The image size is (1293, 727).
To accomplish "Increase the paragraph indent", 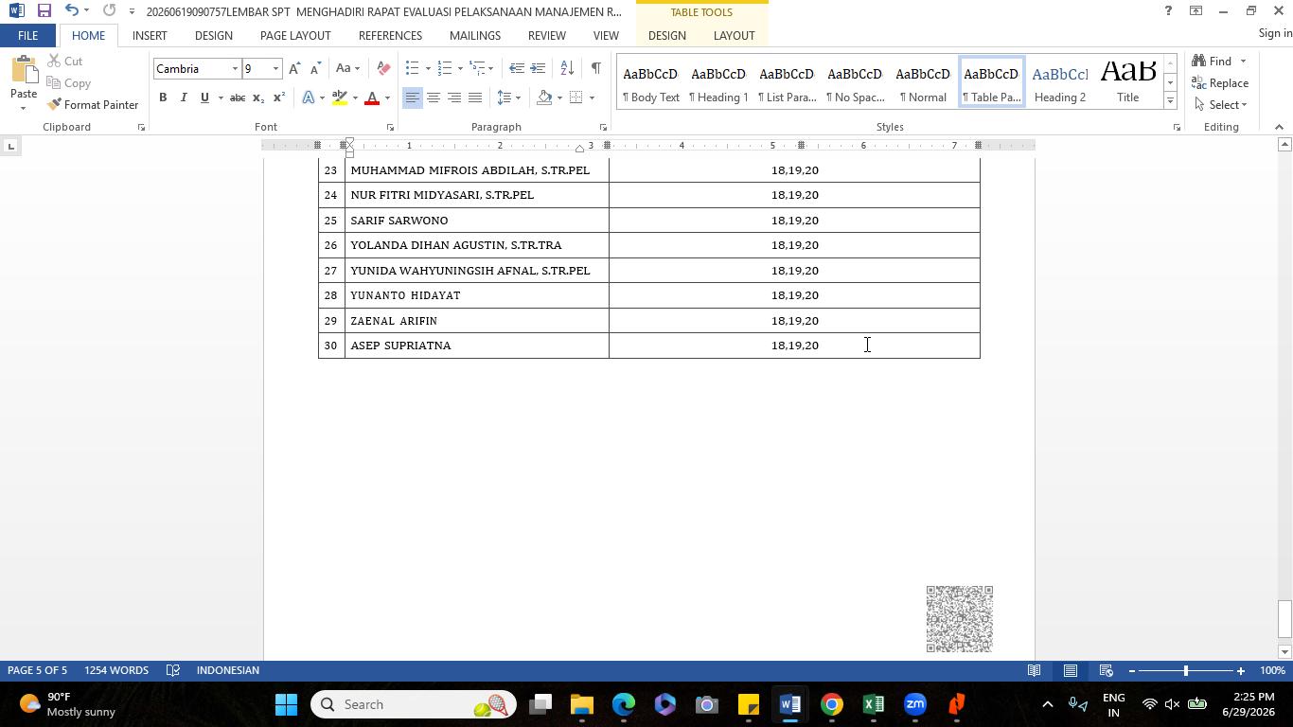I will (538, 68).
